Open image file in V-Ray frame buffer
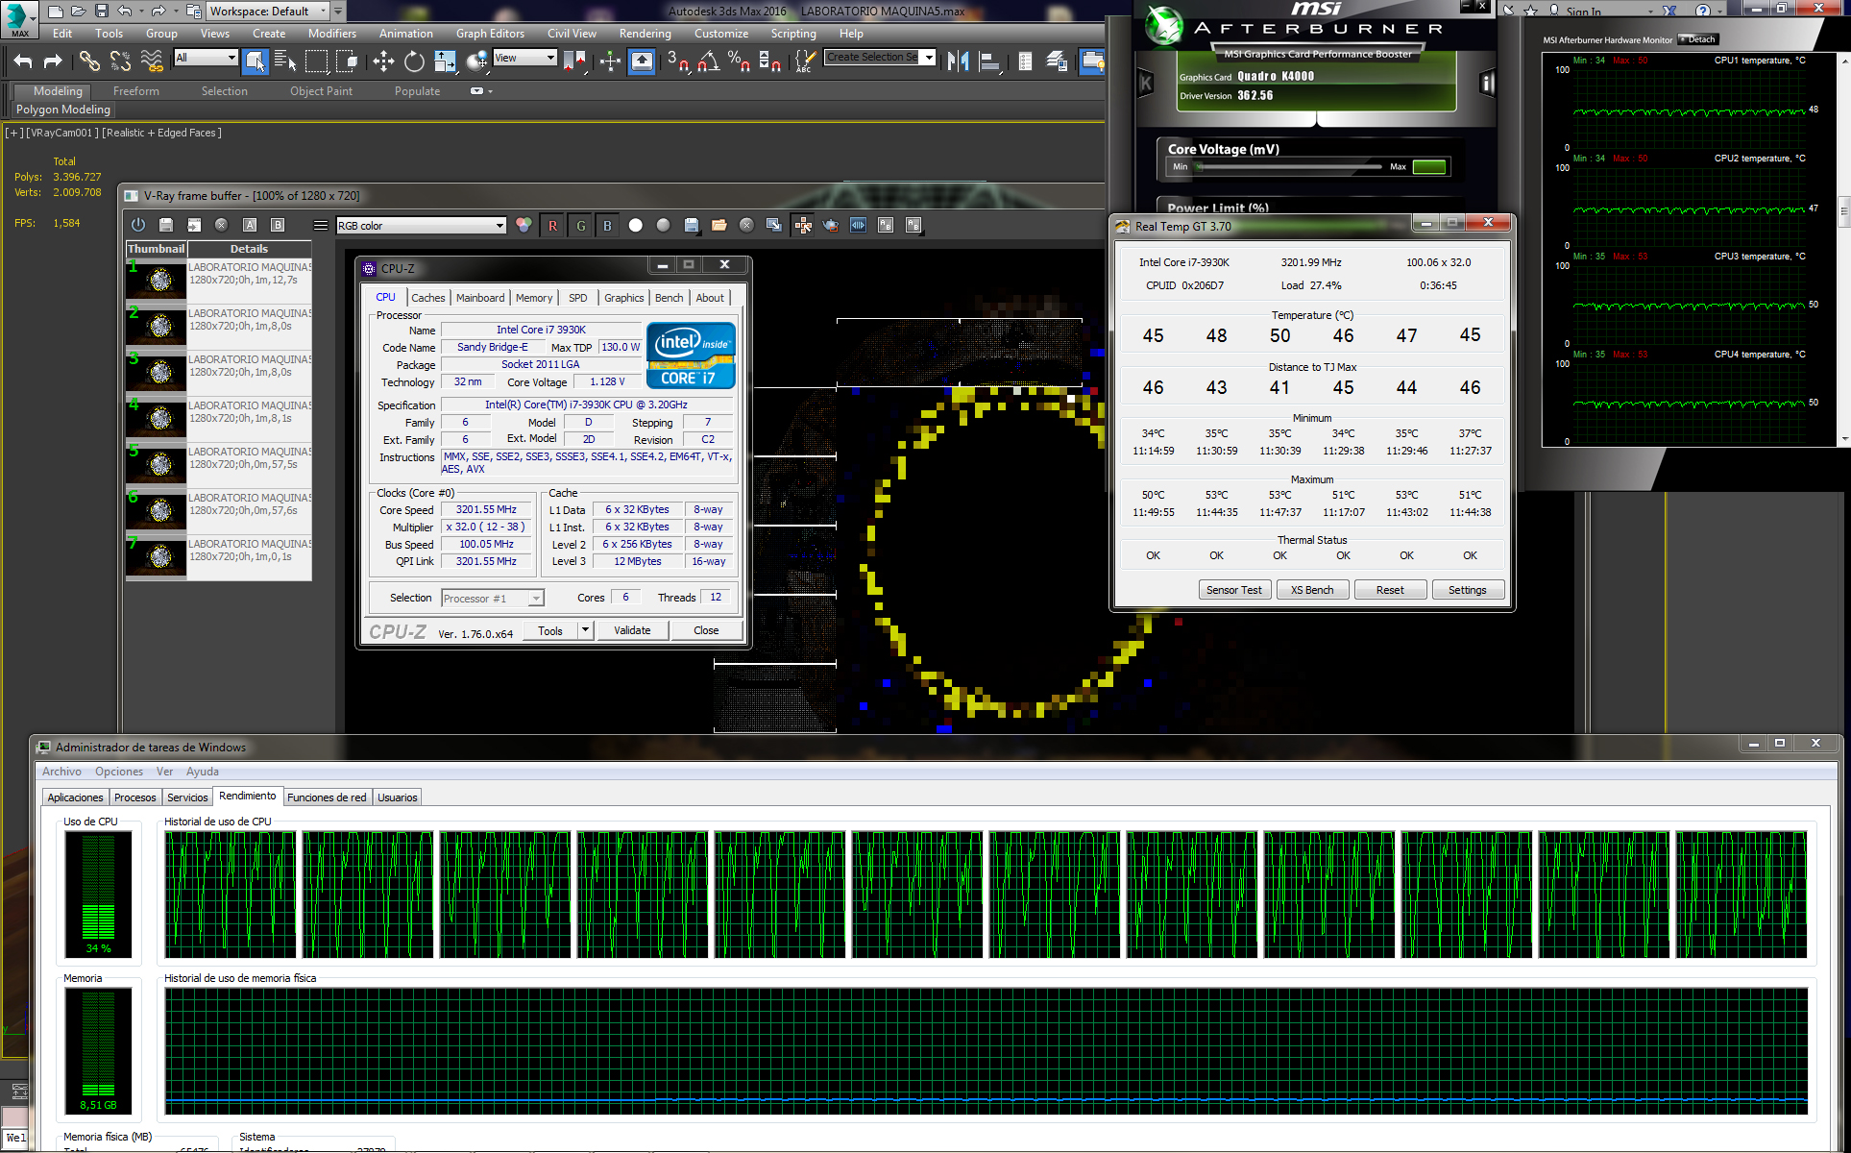 click(x=718, y=225)
